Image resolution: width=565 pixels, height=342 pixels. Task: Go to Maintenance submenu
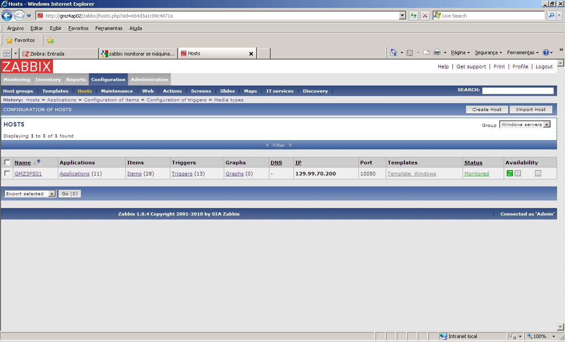(117, 91)
